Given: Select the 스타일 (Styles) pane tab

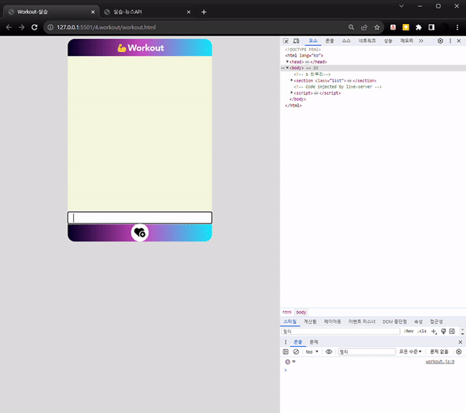Looking at the screenshot, I should (x=290, y=321).
